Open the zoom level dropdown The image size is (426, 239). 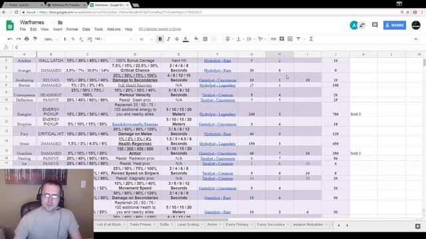[51, 39]
